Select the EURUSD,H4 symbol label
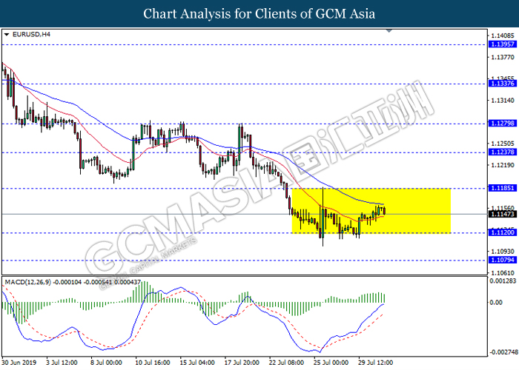 click(31, 34)
